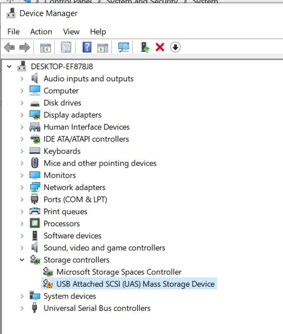Click Show/Hide Action Pane toolbar icon
Viewport: 283px width, 334px height.
103,48
